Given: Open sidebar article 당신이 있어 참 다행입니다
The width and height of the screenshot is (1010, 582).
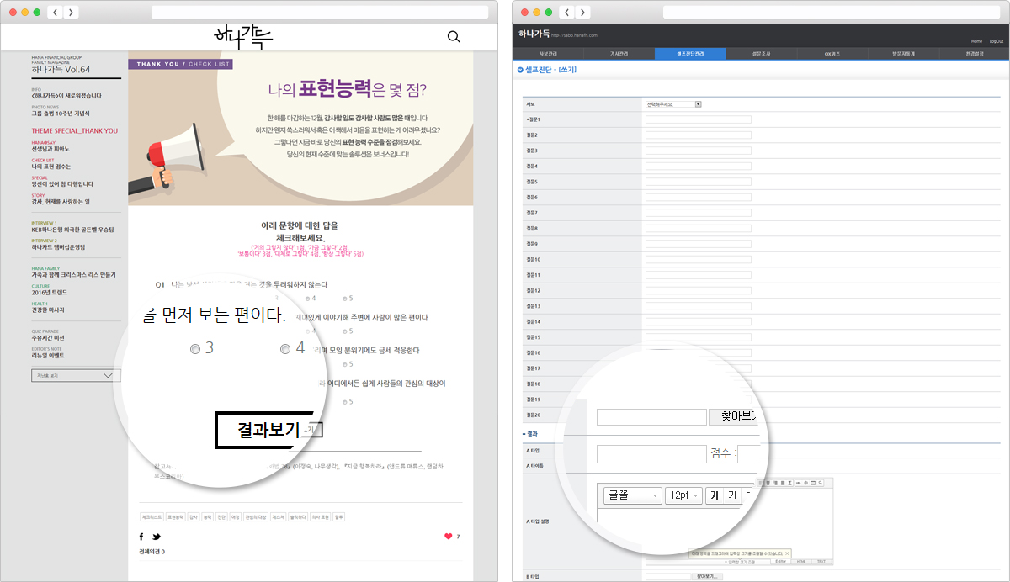Looking at the screenshot, I should tap(62, 183).
